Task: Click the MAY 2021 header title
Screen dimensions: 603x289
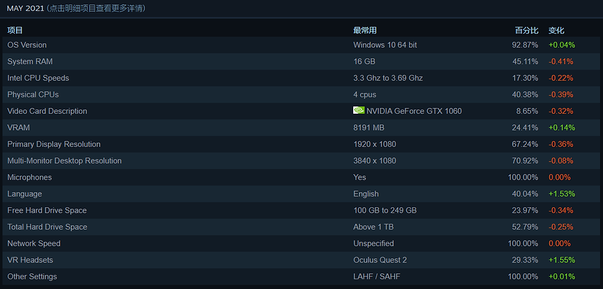Action: 25,8
